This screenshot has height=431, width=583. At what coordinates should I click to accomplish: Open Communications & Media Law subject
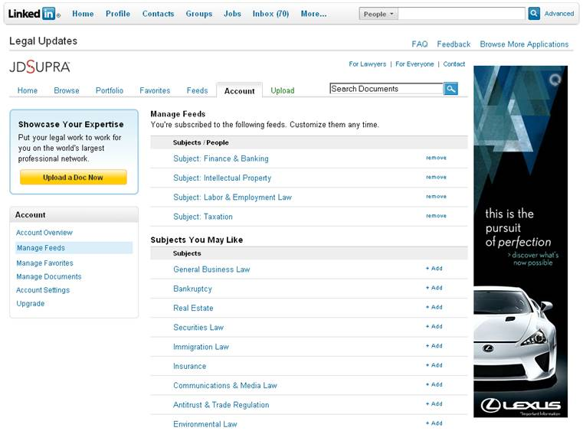coord(225,385)
